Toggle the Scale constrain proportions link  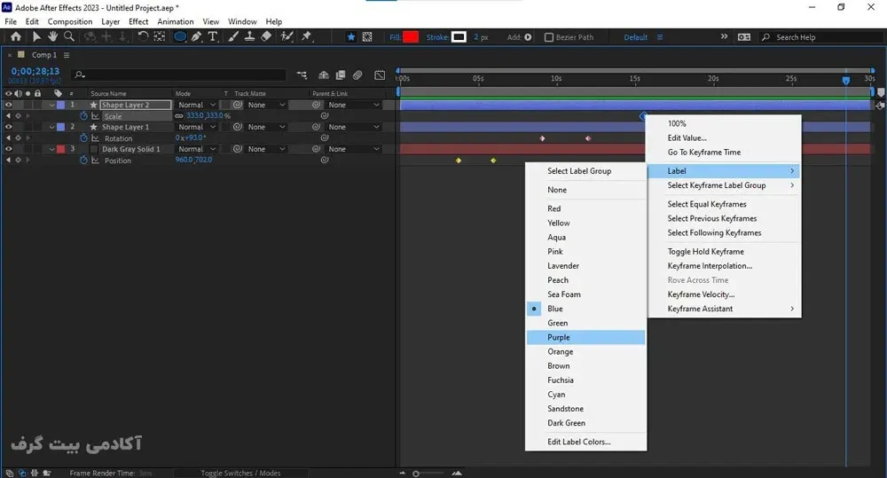(179, 116)
